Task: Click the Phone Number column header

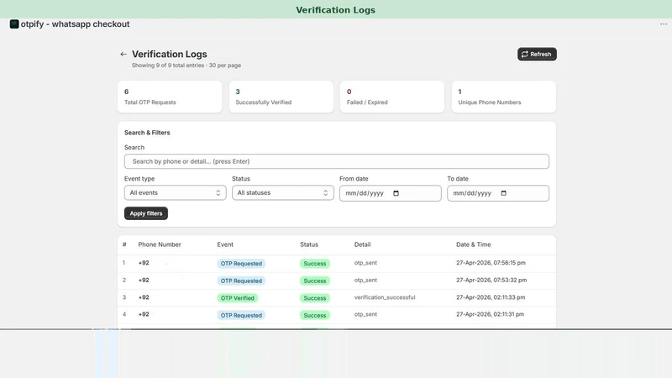Action: (x=160, y=244)
